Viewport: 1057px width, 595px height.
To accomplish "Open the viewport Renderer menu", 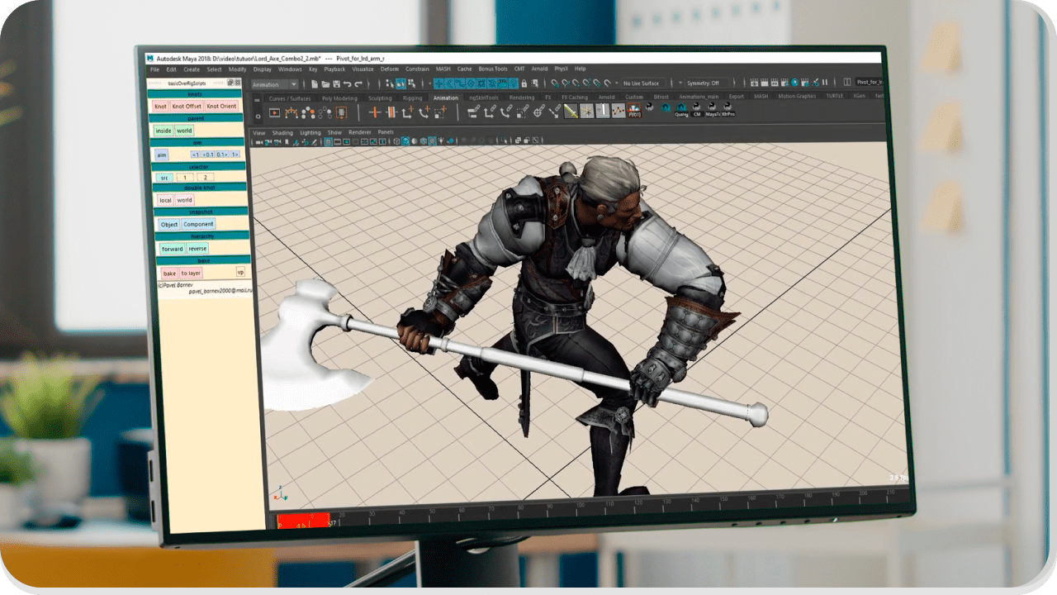I will click(360, 132).
